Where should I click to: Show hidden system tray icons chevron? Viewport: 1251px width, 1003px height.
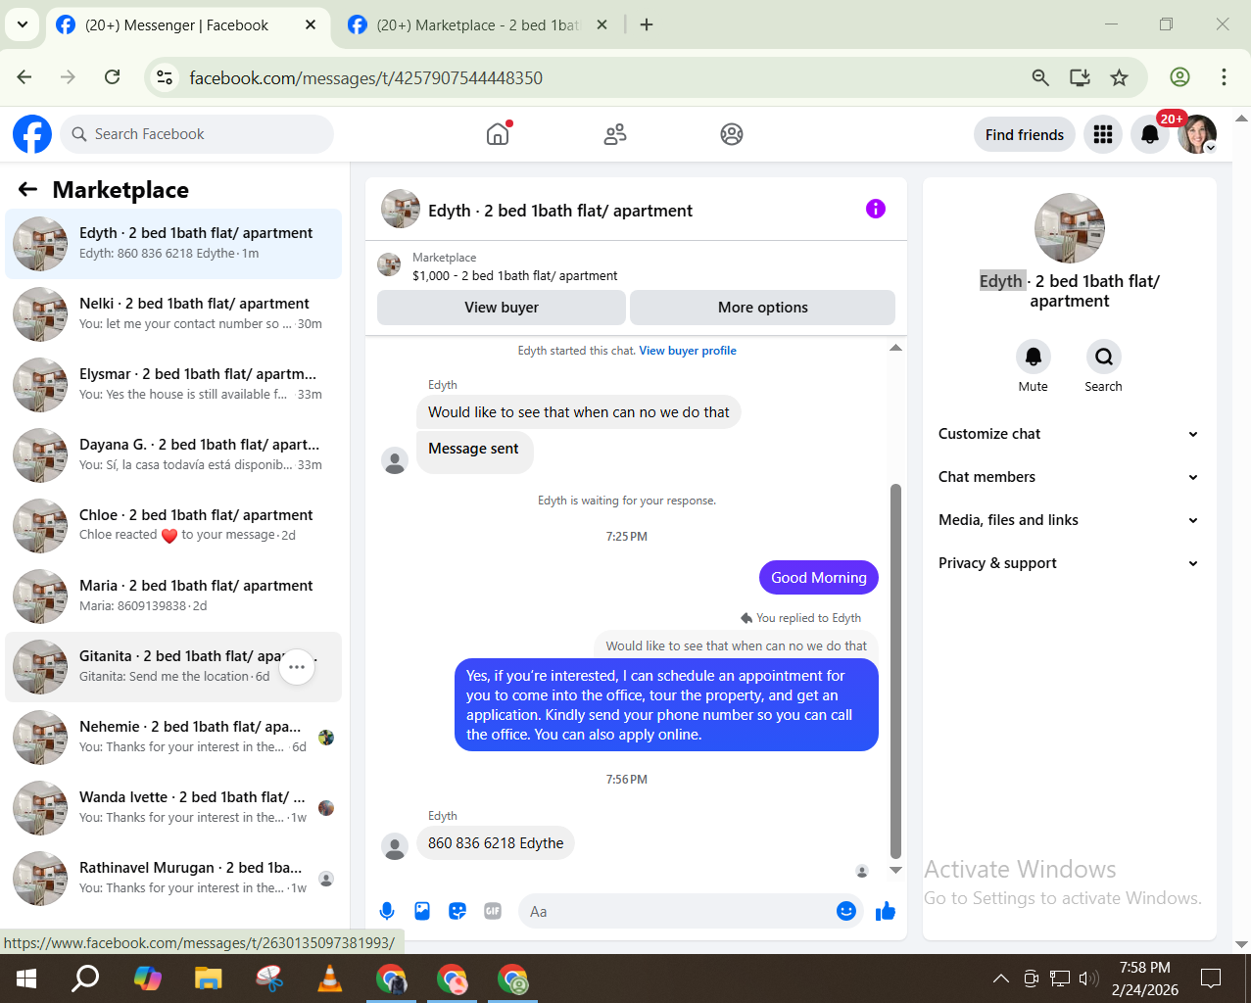point(1000,978)
